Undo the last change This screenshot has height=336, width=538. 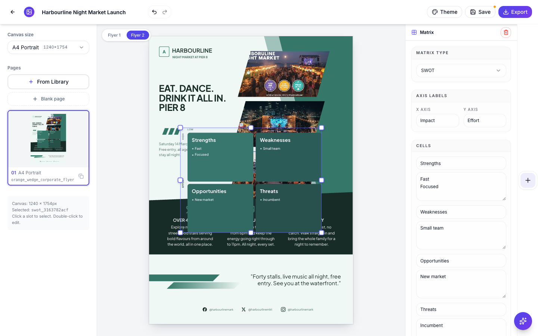click(154, 12)
